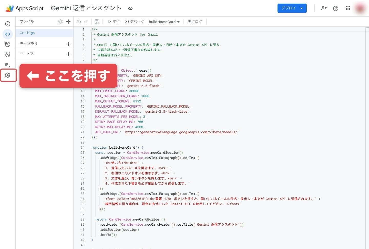Open the Help question mark icon
This screenshot has height=249, width=369.
point(336,8)
